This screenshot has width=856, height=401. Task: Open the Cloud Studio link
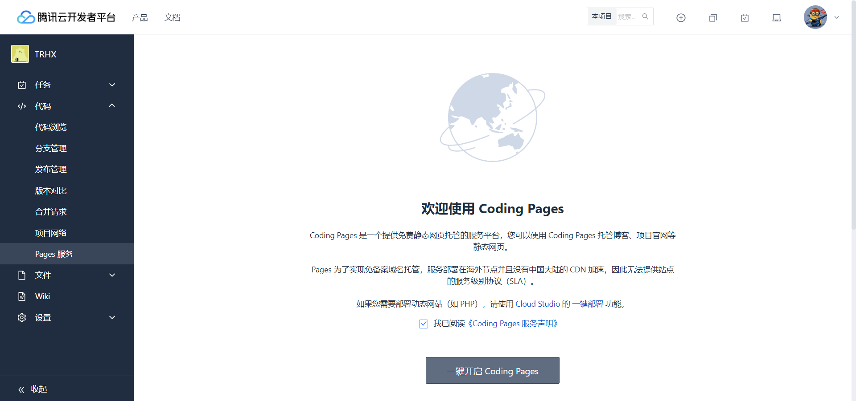point(538,304)
